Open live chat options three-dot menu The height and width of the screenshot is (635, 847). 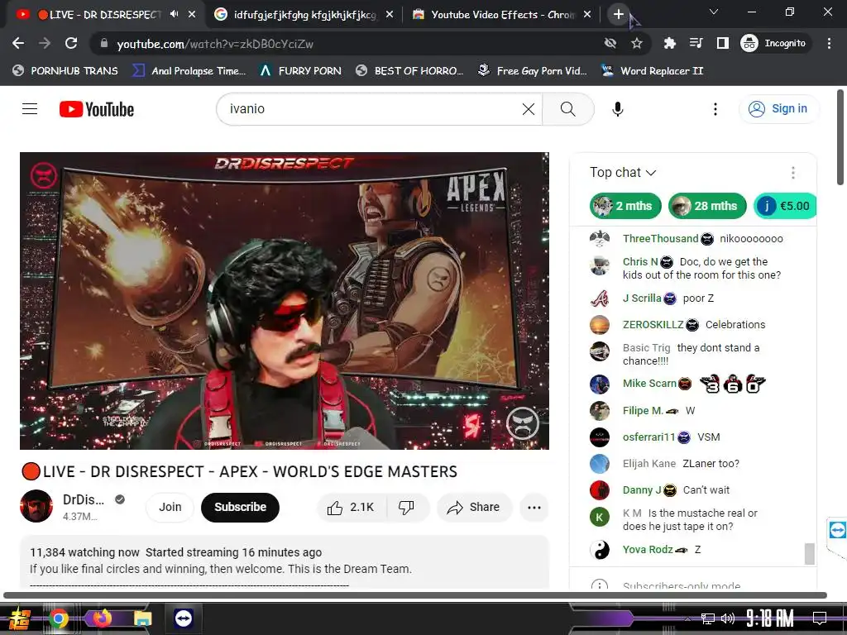point(793,173)
